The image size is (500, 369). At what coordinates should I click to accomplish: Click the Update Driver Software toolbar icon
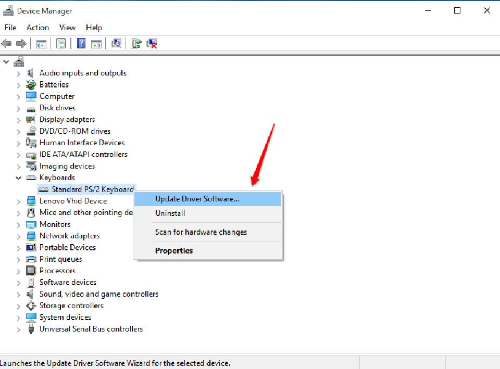136,43
